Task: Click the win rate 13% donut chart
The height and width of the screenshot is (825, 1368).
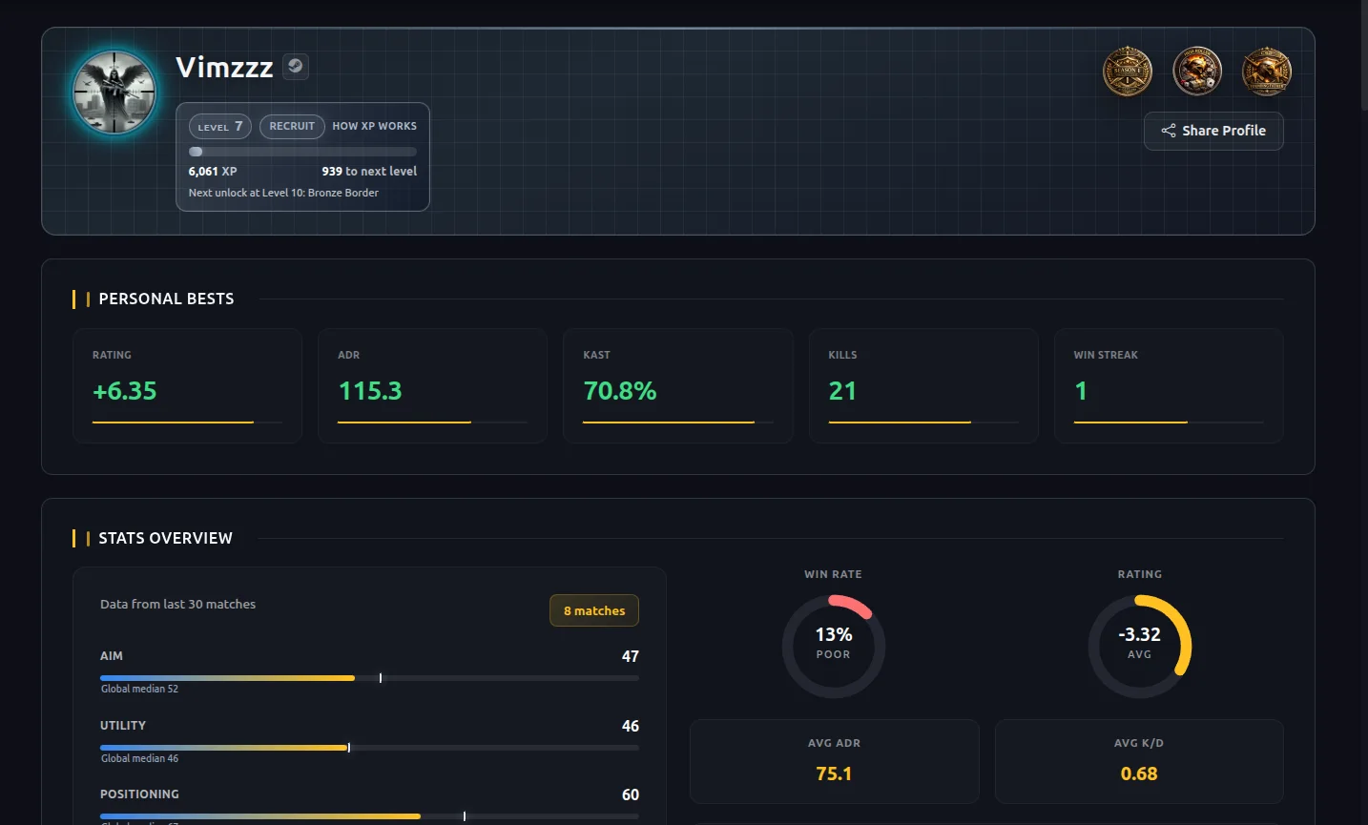Action: (833, 646)
